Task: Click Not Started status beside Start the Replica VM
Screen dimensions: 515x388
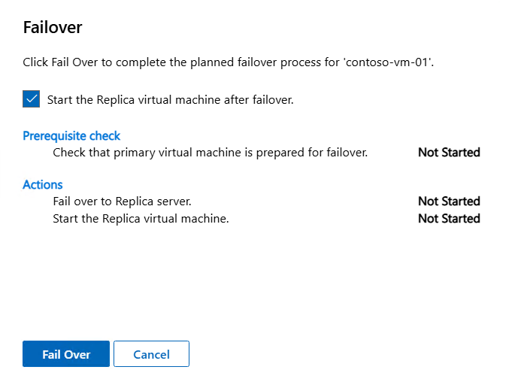Action: [449, 219]
